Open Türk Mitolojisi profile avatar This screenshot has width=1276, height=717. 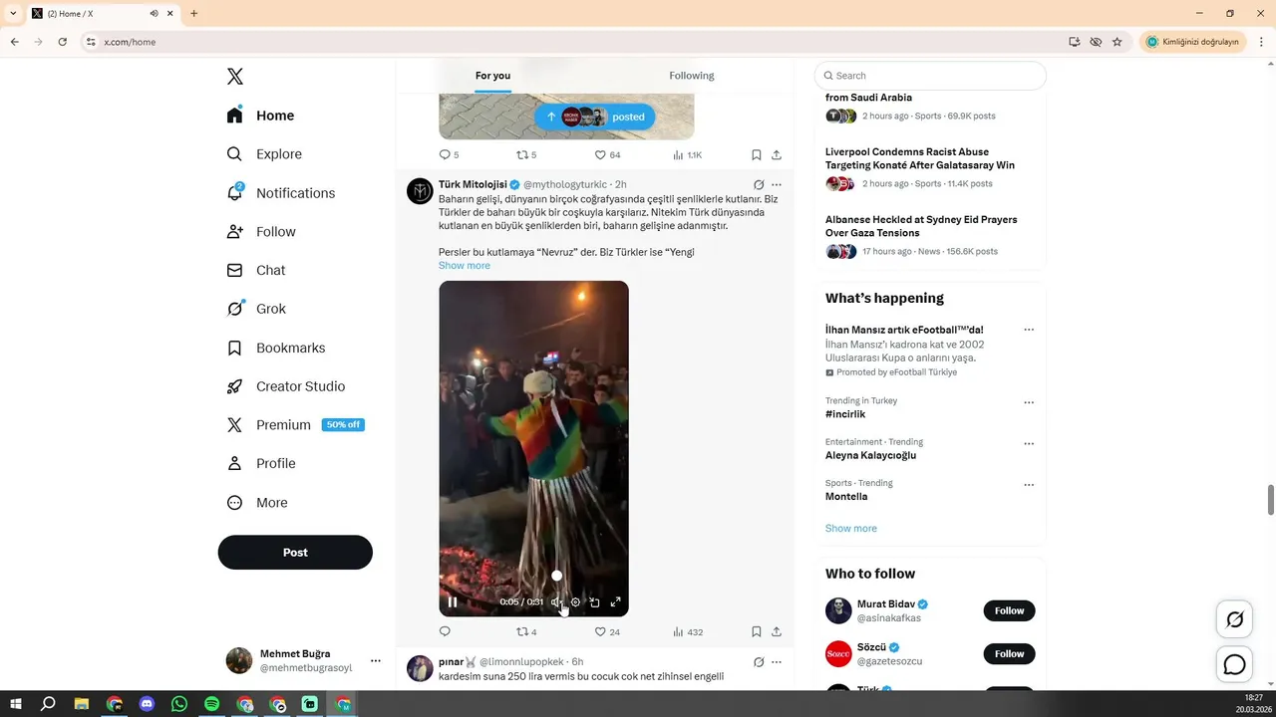(420, 191)
